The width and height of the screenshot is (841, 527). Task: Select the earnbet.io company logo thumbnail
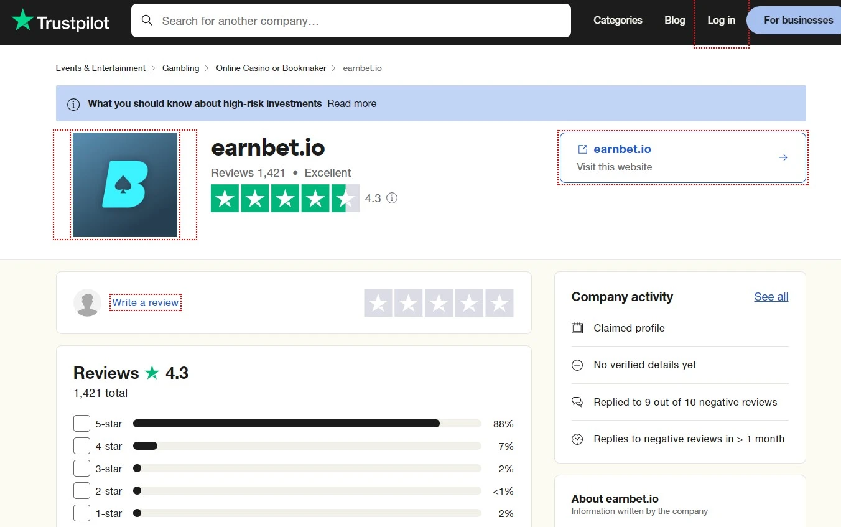124,184
